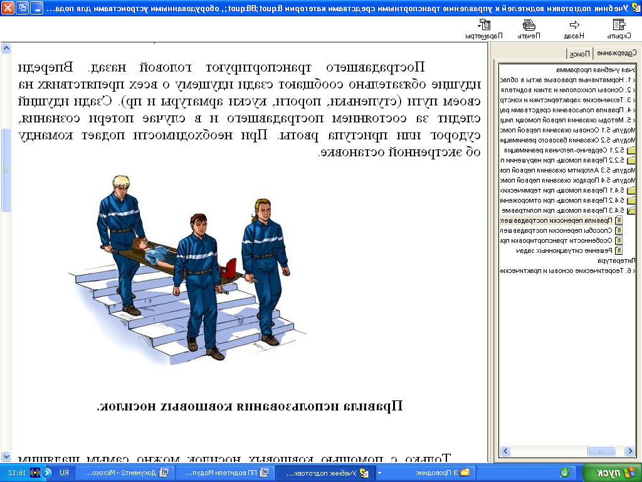642x482 pixels.
Task: Click the content pane vertical scrollbar thumb
Action: pos(6,169)
